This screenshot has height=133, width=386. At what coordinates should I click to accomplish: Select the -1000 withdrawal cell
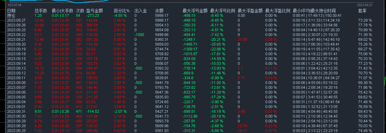[139, 35]
